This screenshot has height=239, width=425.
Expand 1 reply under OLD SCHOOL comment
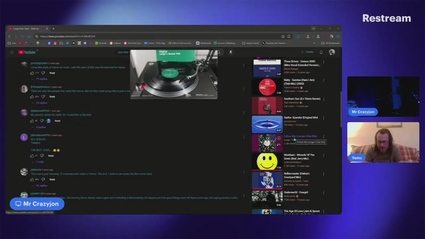point(38,162)
